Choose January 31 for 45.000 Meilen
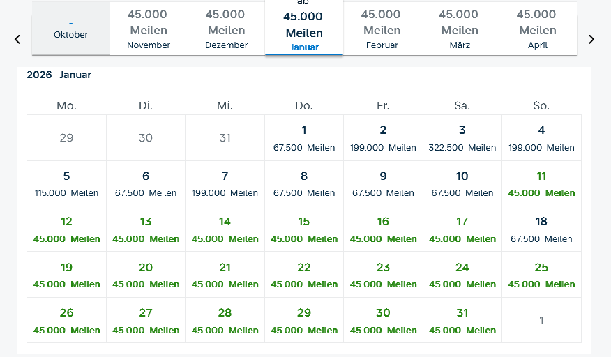The image size is (611, 357). [462, 321]
